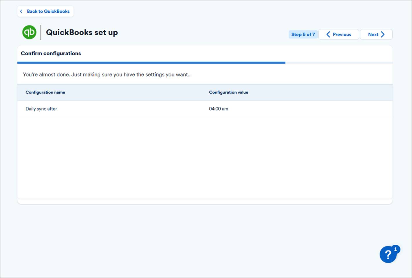Screen dimensions: 412x278
Task: Select the Daily sync after row label
Action: tap(41, 109)
